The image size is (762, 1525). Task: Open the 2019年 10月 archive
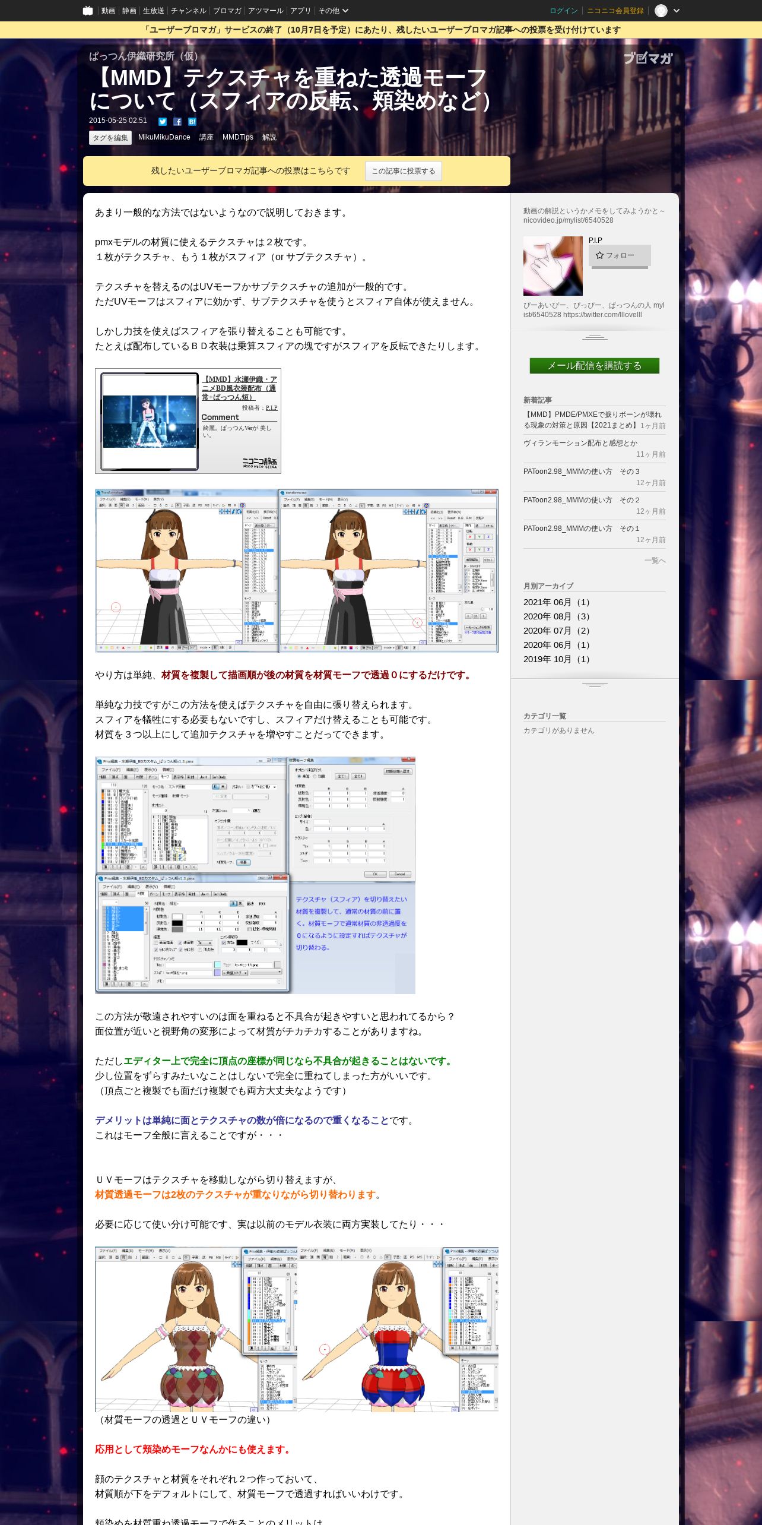[x=558, y=659]
